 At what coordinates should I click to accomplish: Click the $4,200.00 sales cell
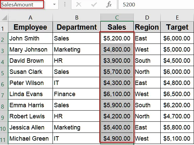[x=117, y=116]
